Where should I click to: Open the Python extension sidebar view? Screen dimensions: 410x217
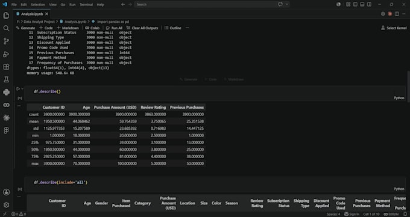pos(6,93)
